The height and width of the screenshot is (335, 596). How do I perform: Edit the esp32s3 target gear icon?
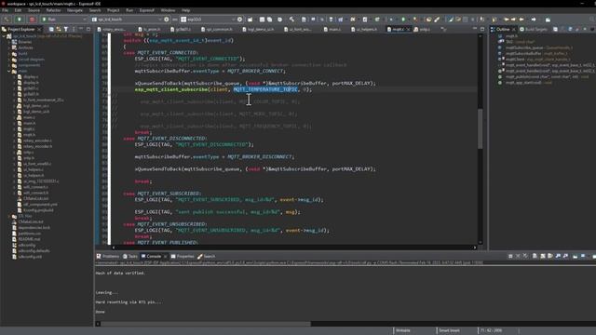[240, 19]
